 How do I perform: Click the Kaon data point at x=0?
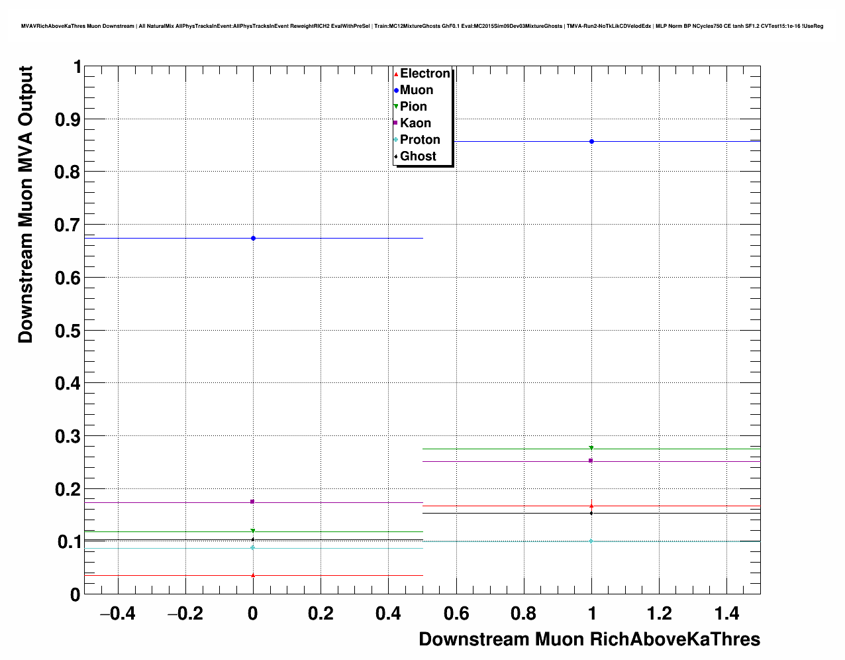click(x=253, y=502)
